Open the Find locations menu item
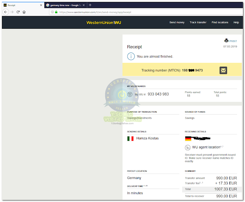This screenshot has width=245, height=202. click(x=220, y=23)
